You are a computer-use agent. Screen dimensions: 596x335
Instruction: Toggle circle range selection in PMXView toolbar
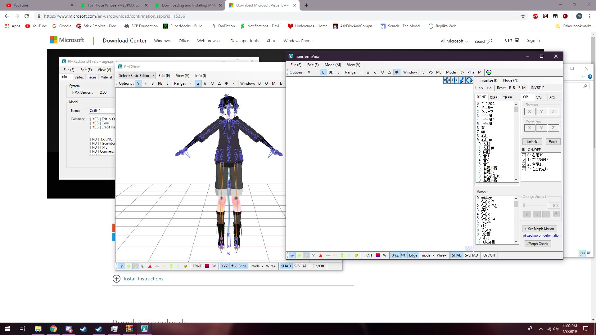pyautogui.click(x=212, y=83)
